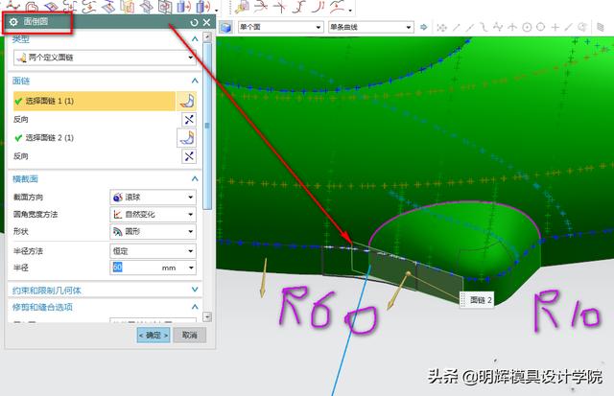Open the 单个面 face rule dropdown
This screenshot has height=396, width=614.
tap(281, 27)
